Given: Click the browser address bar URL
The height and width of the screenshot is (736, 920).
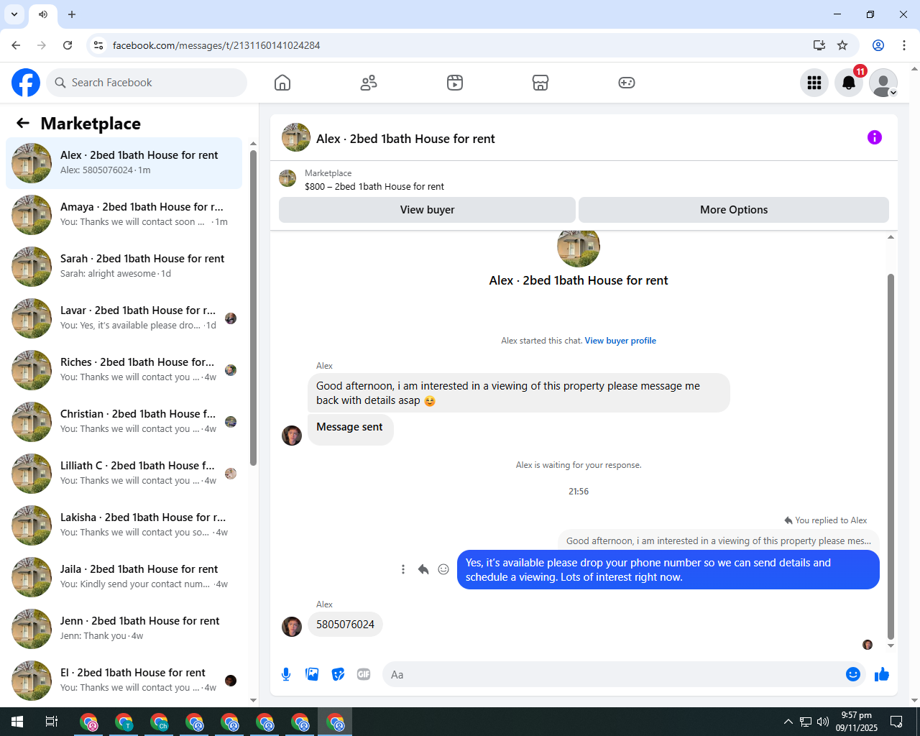Looking at the screenshot, I should pos(216,45).
